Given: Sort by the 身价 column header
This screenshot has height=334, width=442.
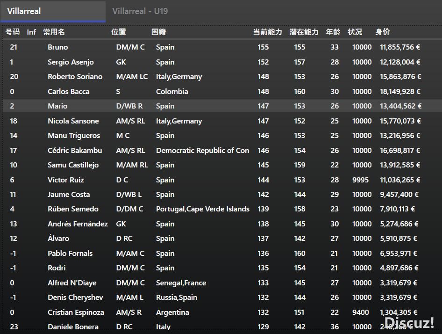Looking at the screenshot, I should 383,32.
